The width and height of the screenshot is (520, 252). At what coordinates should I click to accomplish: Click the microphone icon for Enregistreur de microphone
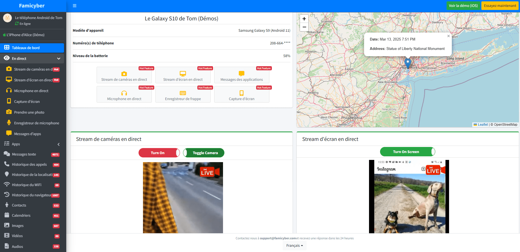point(9,123)
